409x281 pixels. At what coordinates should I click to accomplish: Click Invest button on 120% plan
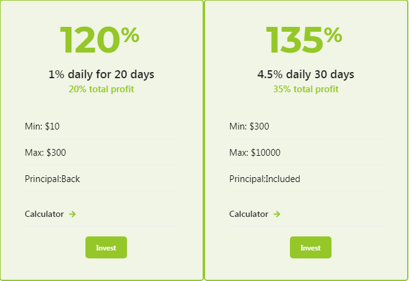tap(106, 247)
